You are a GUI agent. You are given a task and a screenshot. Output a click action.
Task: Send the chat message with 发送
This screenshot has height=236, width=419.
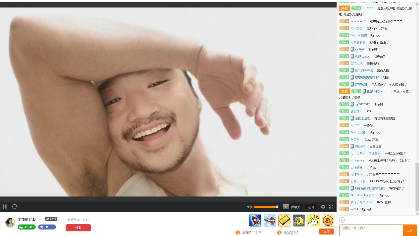pos(410,230)
